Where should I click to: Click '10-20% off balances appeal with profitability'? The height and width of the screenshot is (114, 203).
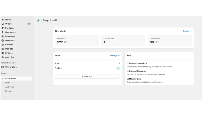click(146, 74)
